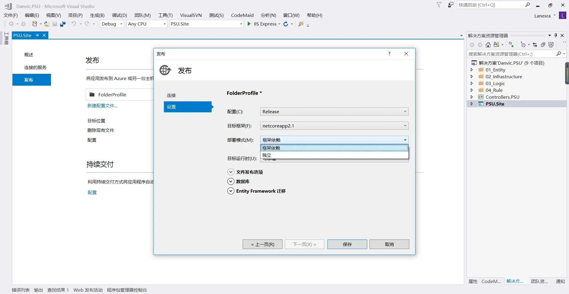Click the Show All Files icon
The image size is (569, 294).
point(551,45)
